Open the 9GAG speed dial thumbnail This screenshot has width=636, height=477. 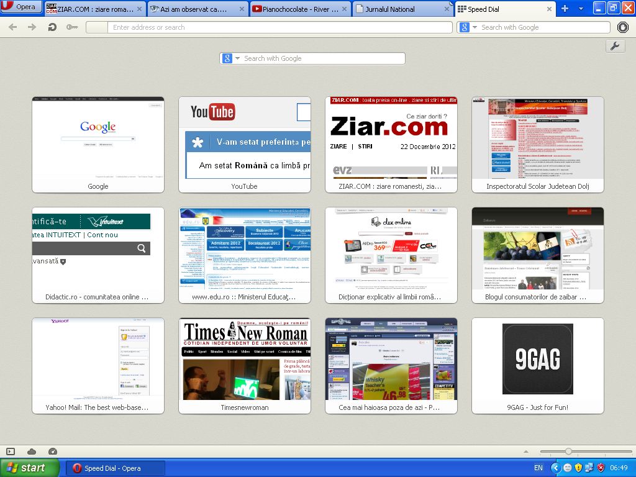pyautogui.click(x=538, y=366)
